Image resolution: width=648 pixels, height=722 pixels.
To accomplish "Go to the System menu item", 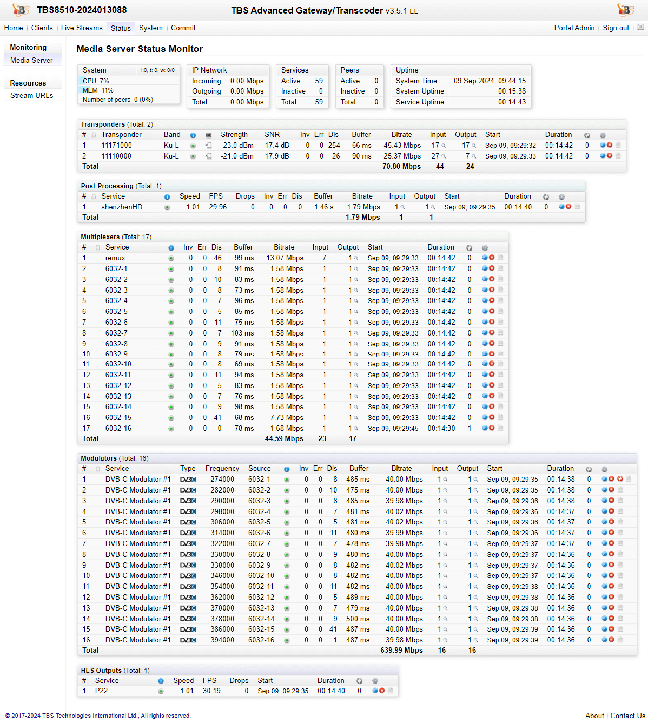I will pos(150,28).
